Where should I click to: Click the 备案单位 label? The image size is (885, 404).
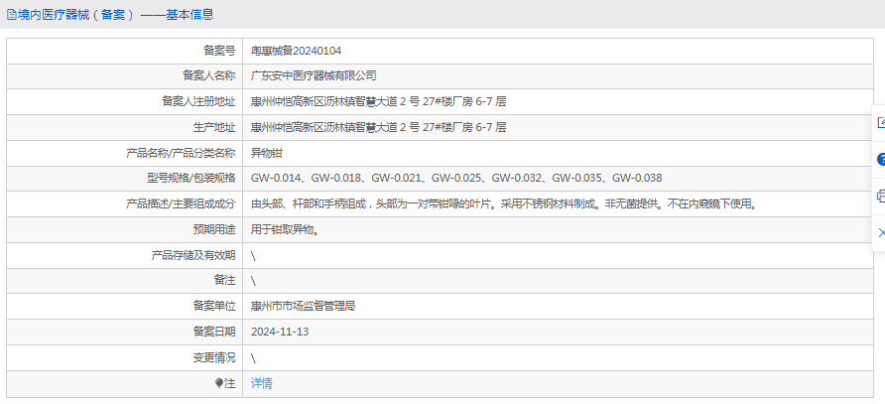214,307
